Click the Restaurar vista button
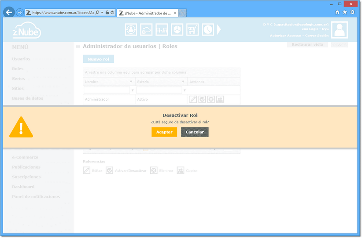362x238 pixels. pyautogui.click(x=307, y=44)
